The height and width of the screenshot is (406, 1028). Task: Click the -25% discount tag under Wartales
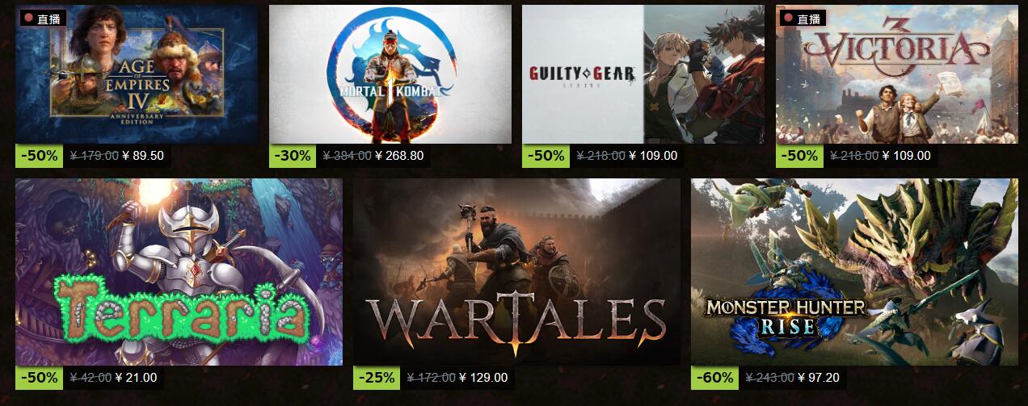(377, 377)
